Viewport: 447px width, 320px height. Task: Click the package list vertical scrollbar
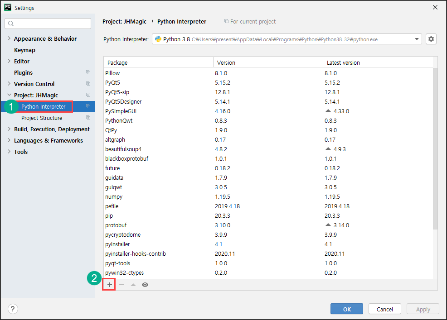(435, 148)
